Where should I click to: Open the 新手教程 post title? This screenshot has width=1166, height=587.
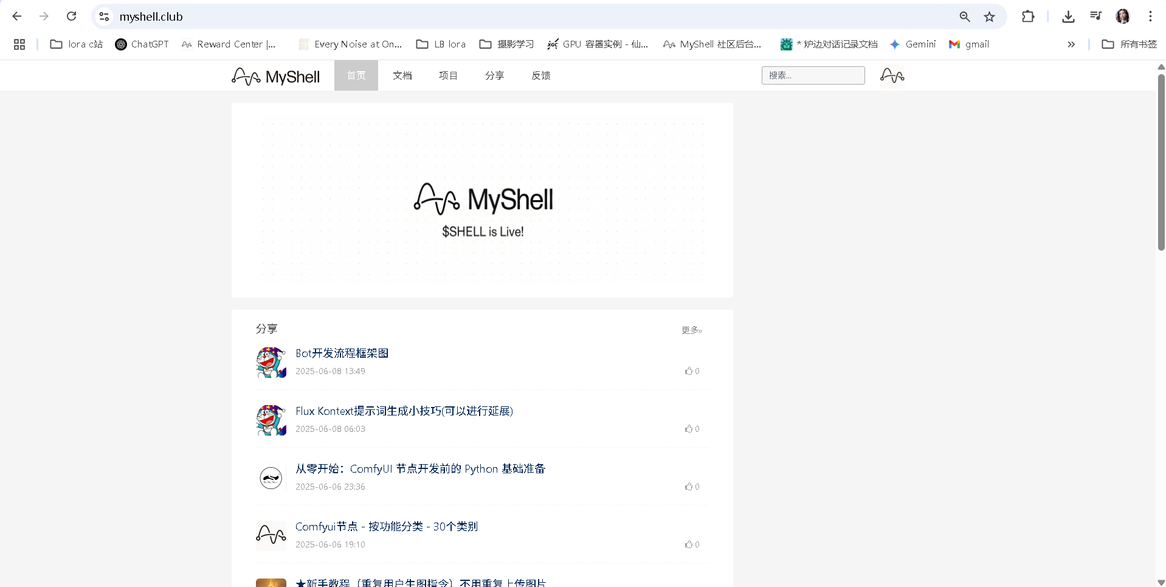pyautogui.click(x=421, y=583)
